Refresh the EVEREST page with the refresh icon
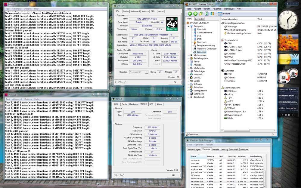 click(206, 14)
